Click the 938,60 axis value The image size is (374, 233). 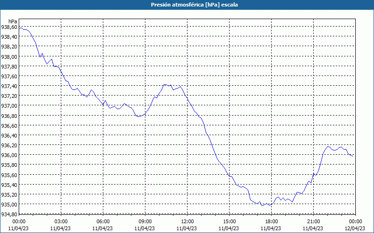tap(9, 27)
